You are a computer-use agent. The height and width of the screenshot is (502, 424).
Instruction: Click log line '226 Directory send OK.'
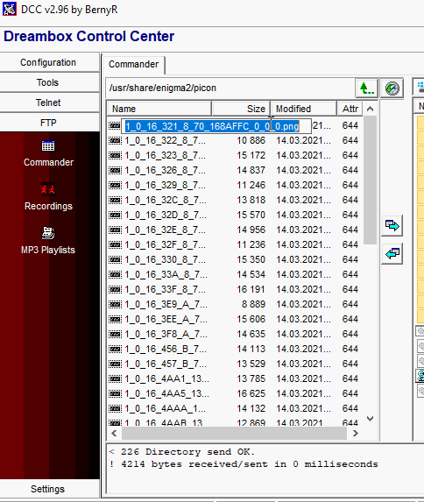click(187, 452)
